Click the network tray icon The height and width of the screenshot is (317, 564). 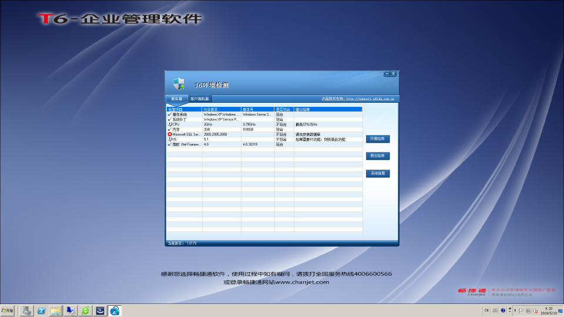pyautogui.click(x=528, y=311)
